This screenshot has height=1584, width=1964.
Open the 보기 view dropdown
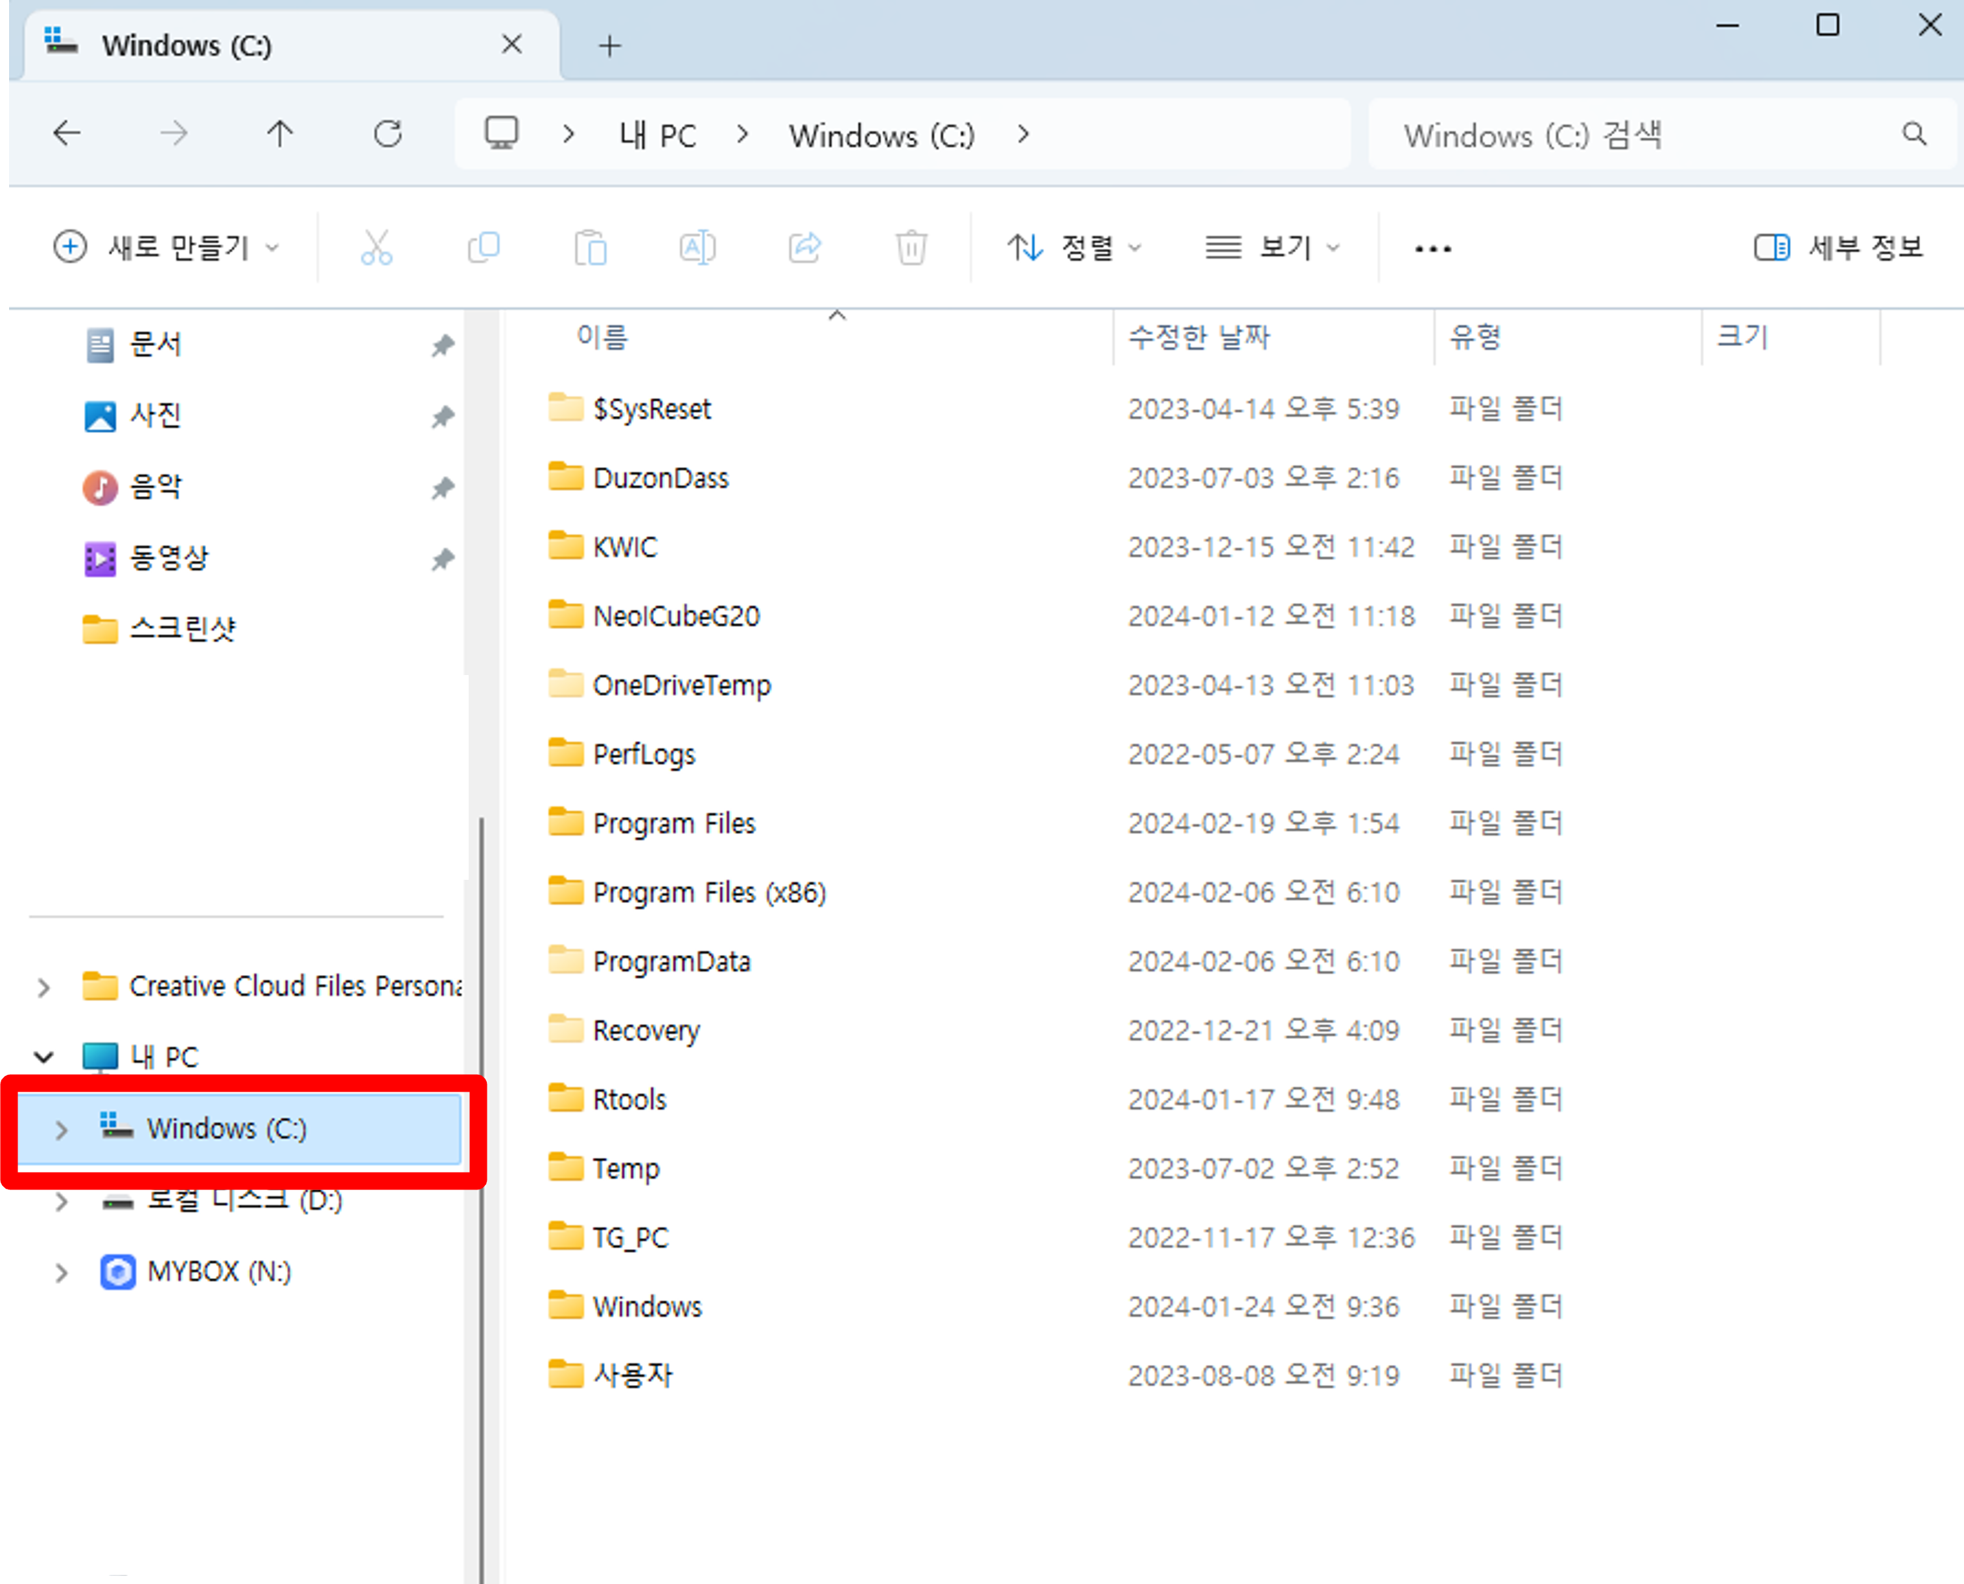1273,247
